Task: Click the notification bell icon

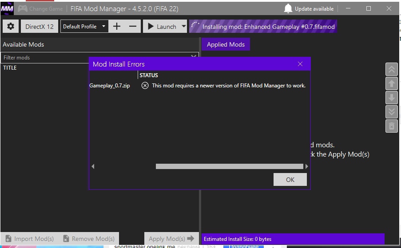Action: tap(288, 9)
